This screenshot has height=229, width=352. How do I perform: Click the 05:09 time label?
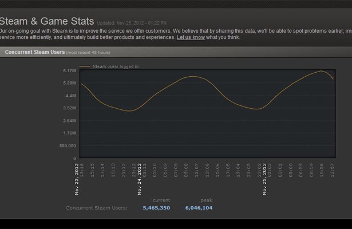click(x=165, y=170)
